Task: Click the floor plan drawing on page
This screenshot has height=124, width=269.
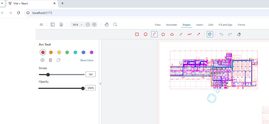Action: (x=214, y=70)
